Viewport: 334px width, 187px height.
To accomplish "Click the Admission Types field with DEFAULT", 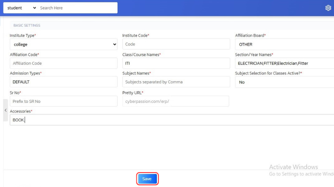I will (63, 82).
